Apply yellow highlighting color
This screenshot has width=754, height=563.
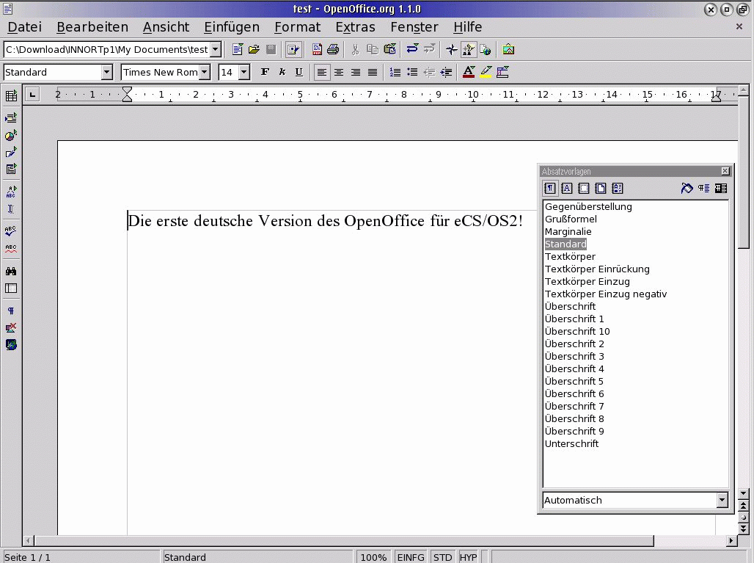486,72
